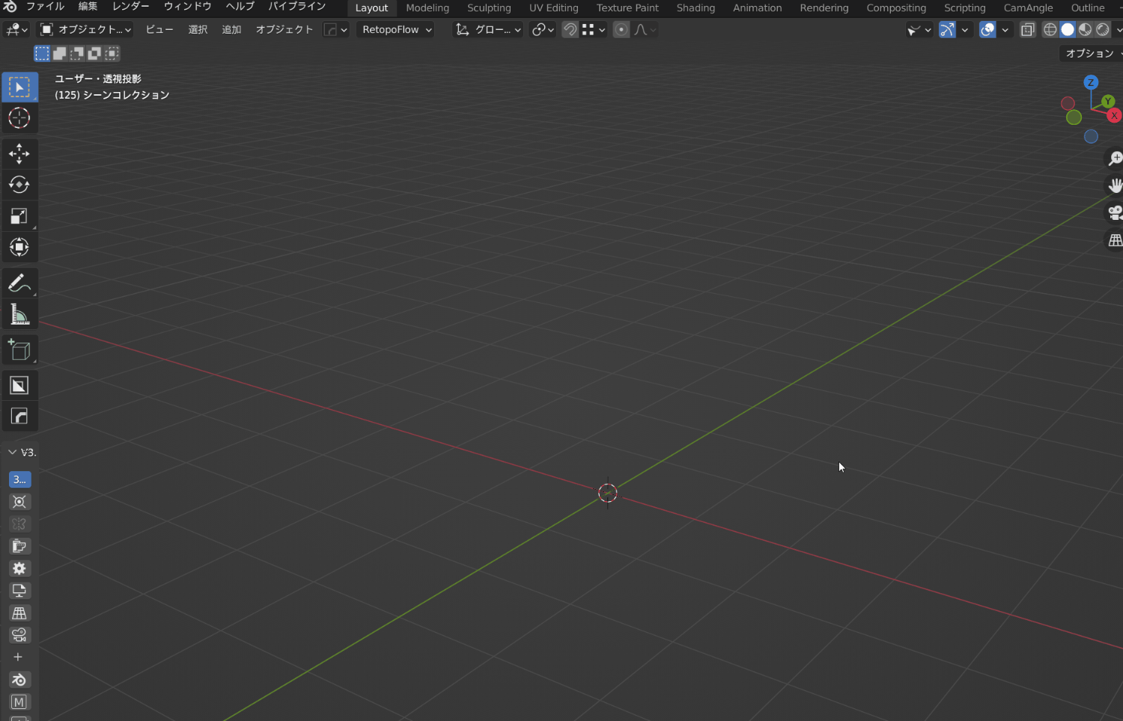The width and height of the screenshot is (1123, 721).
Task: Open the pivot point dropdown
Action: click(x=543, y=30)
